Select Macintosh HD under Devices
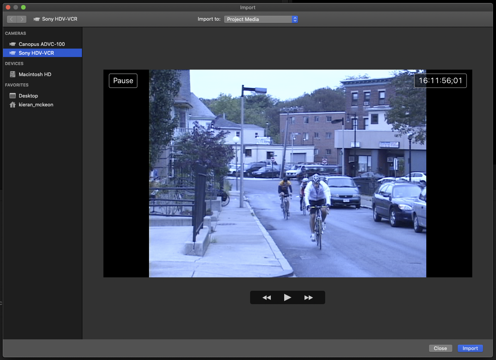 [42, 74]
